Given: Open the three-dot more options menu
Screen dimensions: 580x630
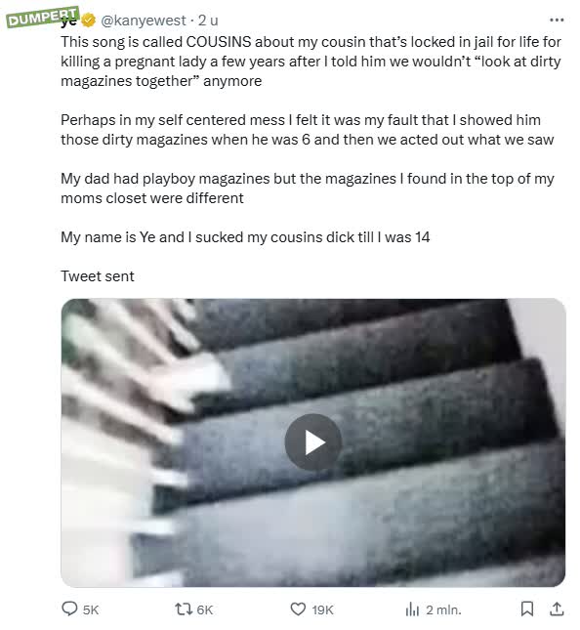Looking at the screenshot, I should (x=557, y=20).
